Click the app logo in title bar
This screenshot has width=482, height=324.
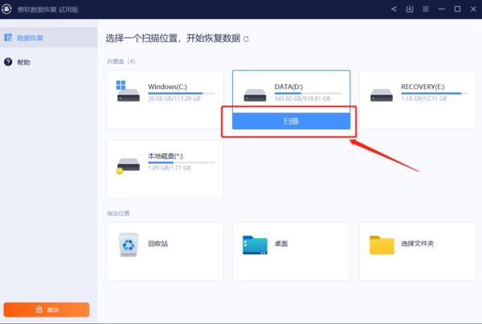click(x=7, y=9)
